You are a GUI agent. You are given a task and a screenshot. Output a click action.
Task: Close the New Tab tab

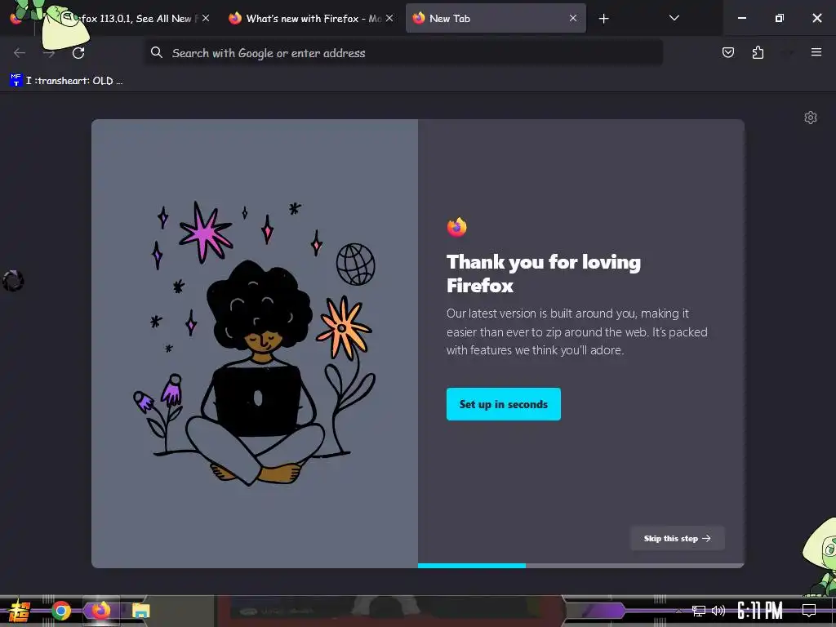pos(572,18)
